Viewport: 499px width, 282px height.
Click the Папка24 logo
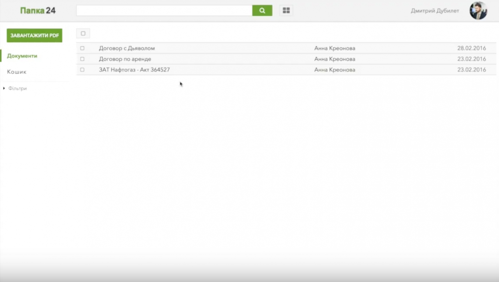(38, 11)
